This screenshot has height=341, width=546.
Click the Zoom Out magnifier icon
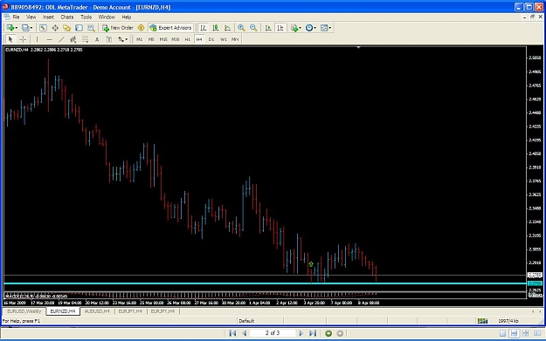[253, 28]
